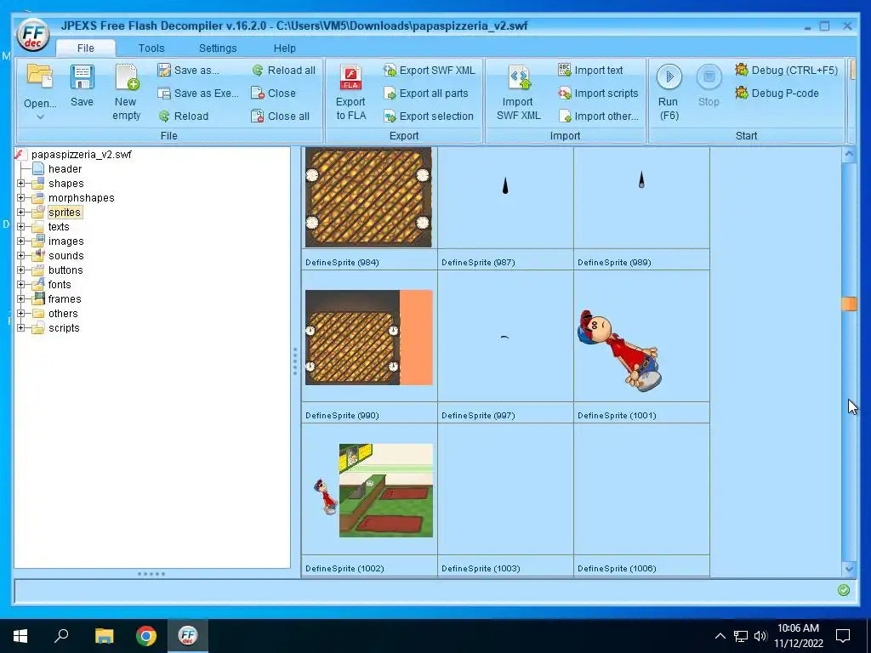Click Export SWF XML
The height and width of the screenshot is (653, 871).
[430, 70]
